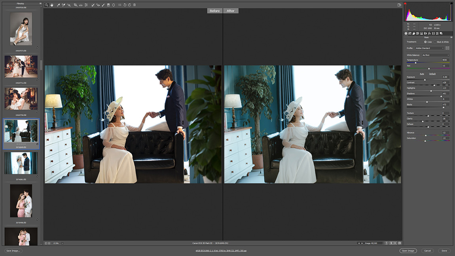Select the Red Eye Removal tool
The width and height of the screenshot is (455, 256).
98,5
